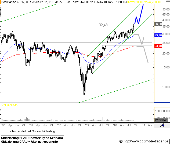Click the tall volume spike bar near Okt '06
This screenshot has height=144, width=170.
[x=26, y=115]
